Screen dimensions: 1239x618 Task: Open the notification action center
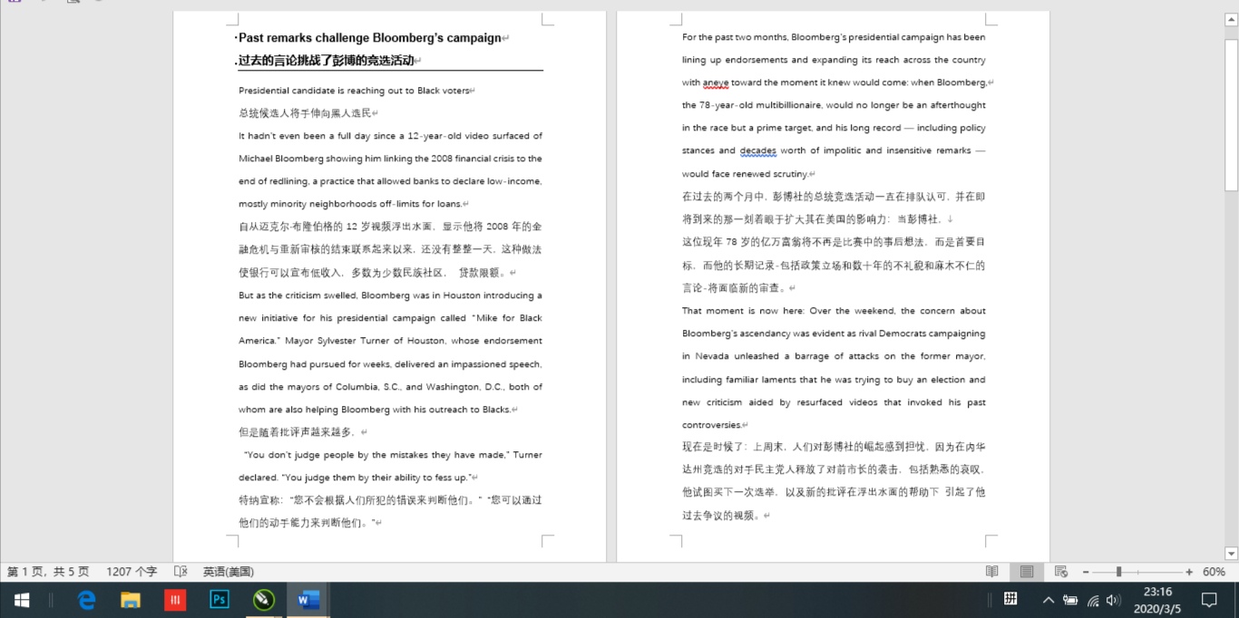[1209, 600]
